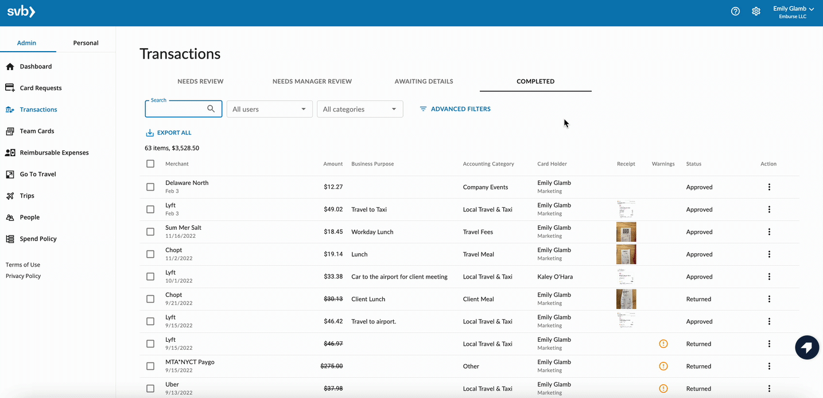Open receipt thumbnail for Lyft $46.42
This screenshot has height=398, width=823.
point(626,322)
